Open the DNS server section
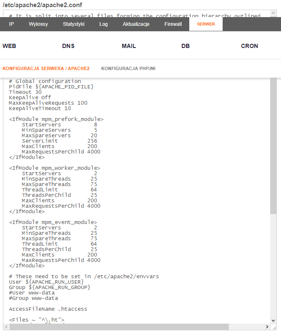This screenshot has height=332, width=281. pos(68,46)
